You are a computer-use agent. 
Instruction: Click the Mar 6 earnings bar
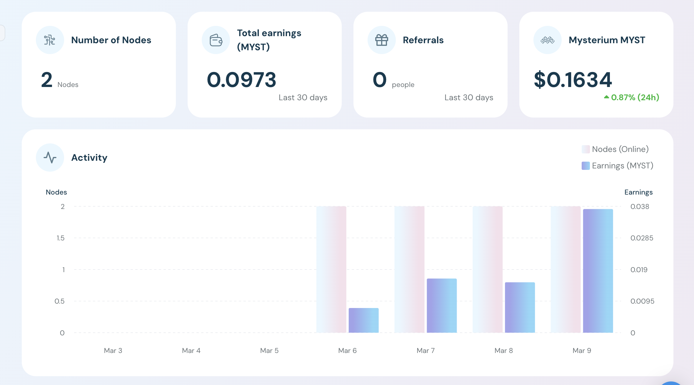(x=363, y=320)
